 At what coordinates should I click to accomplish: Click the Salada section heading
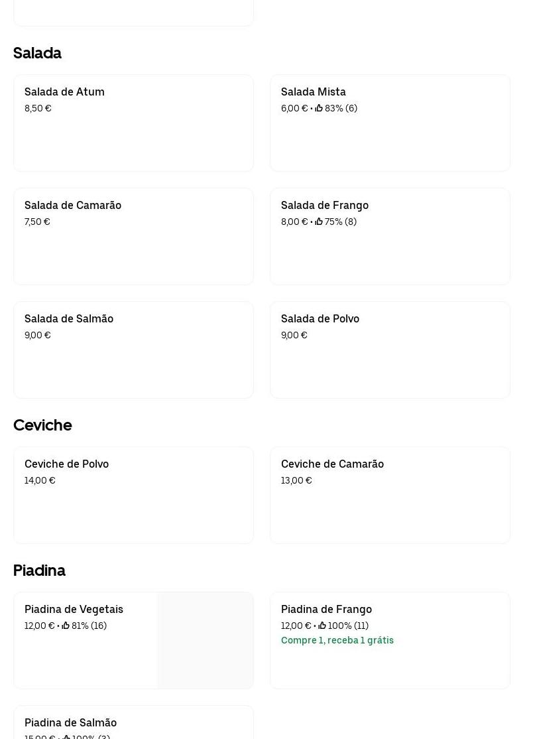[x=37, y=53]
